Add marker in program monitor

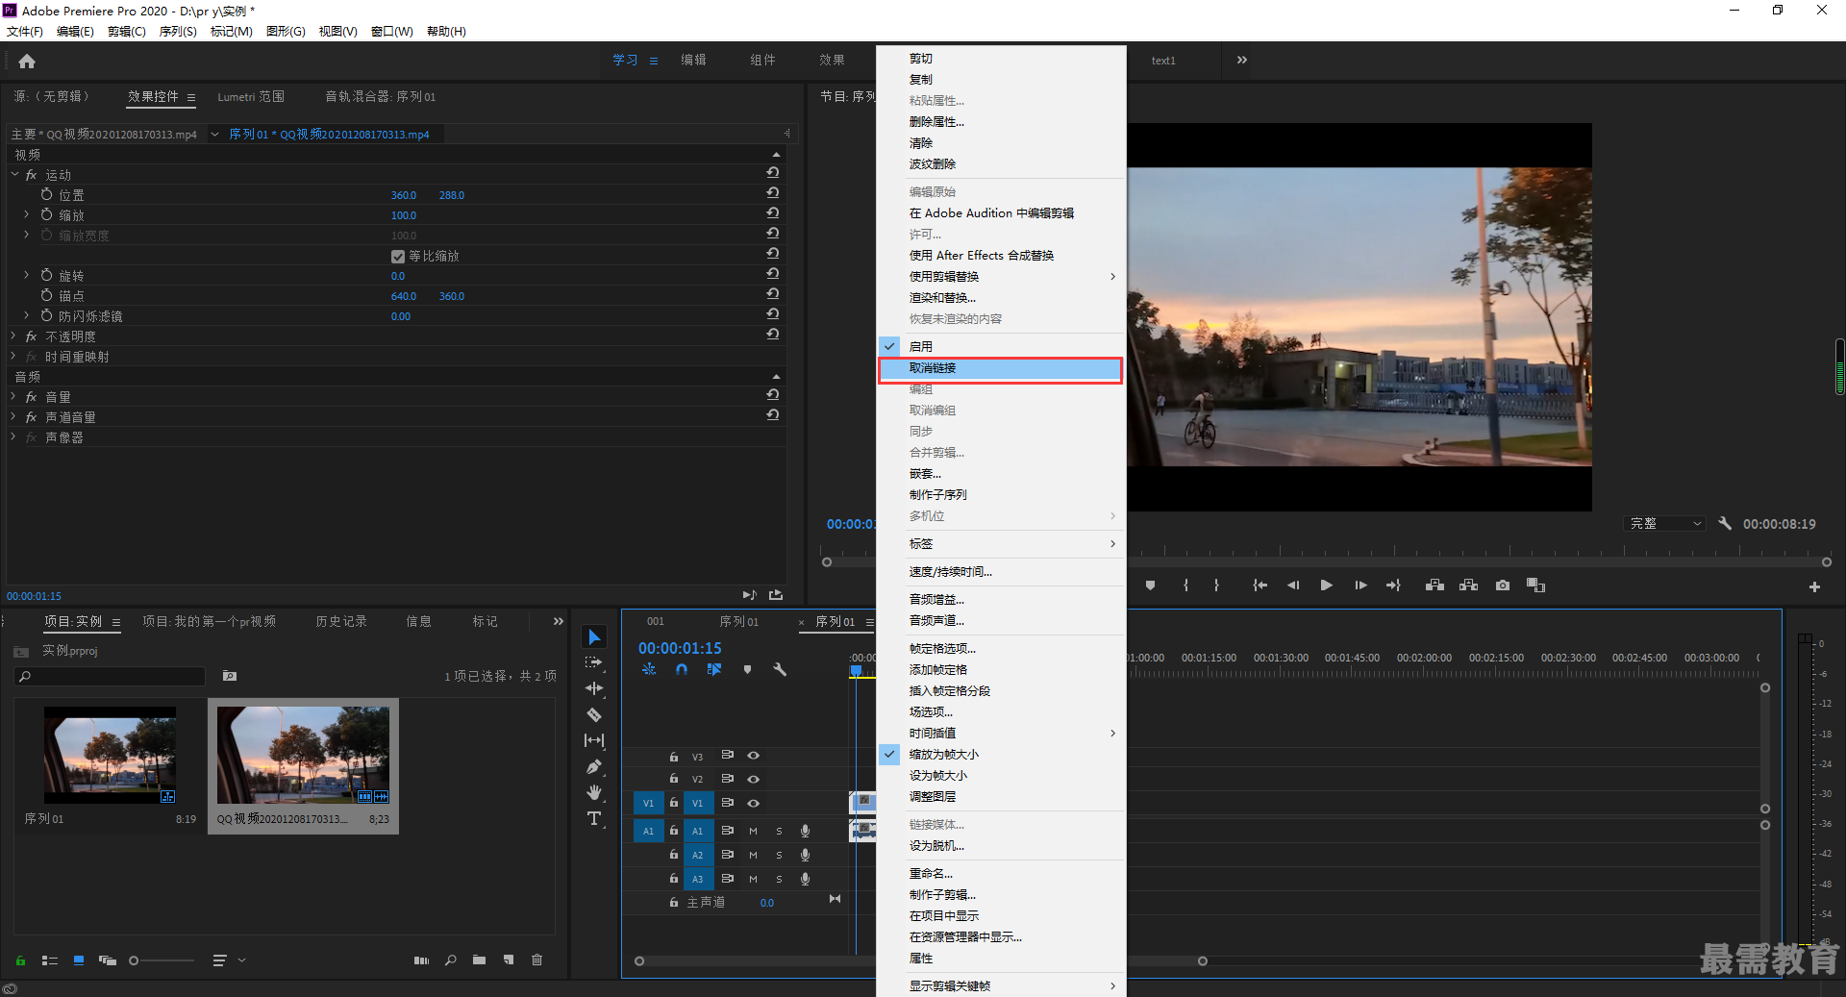click(x=1150, y=586)
